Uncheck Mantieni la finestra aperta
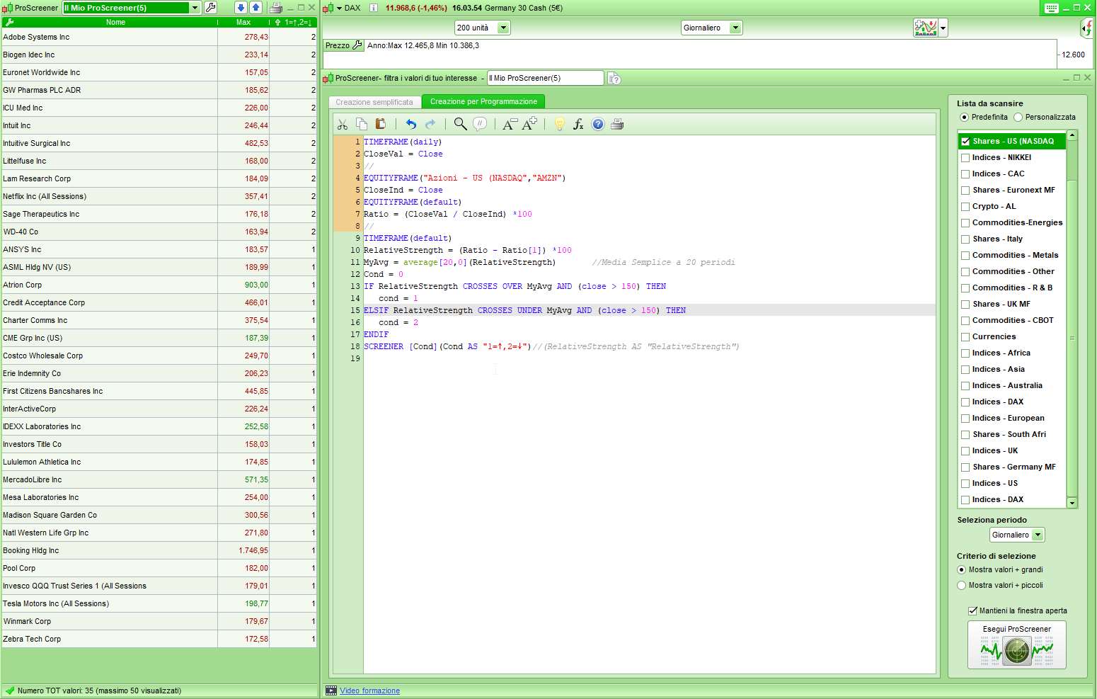Screen dimensions: 1097x699 click(972, 610)
